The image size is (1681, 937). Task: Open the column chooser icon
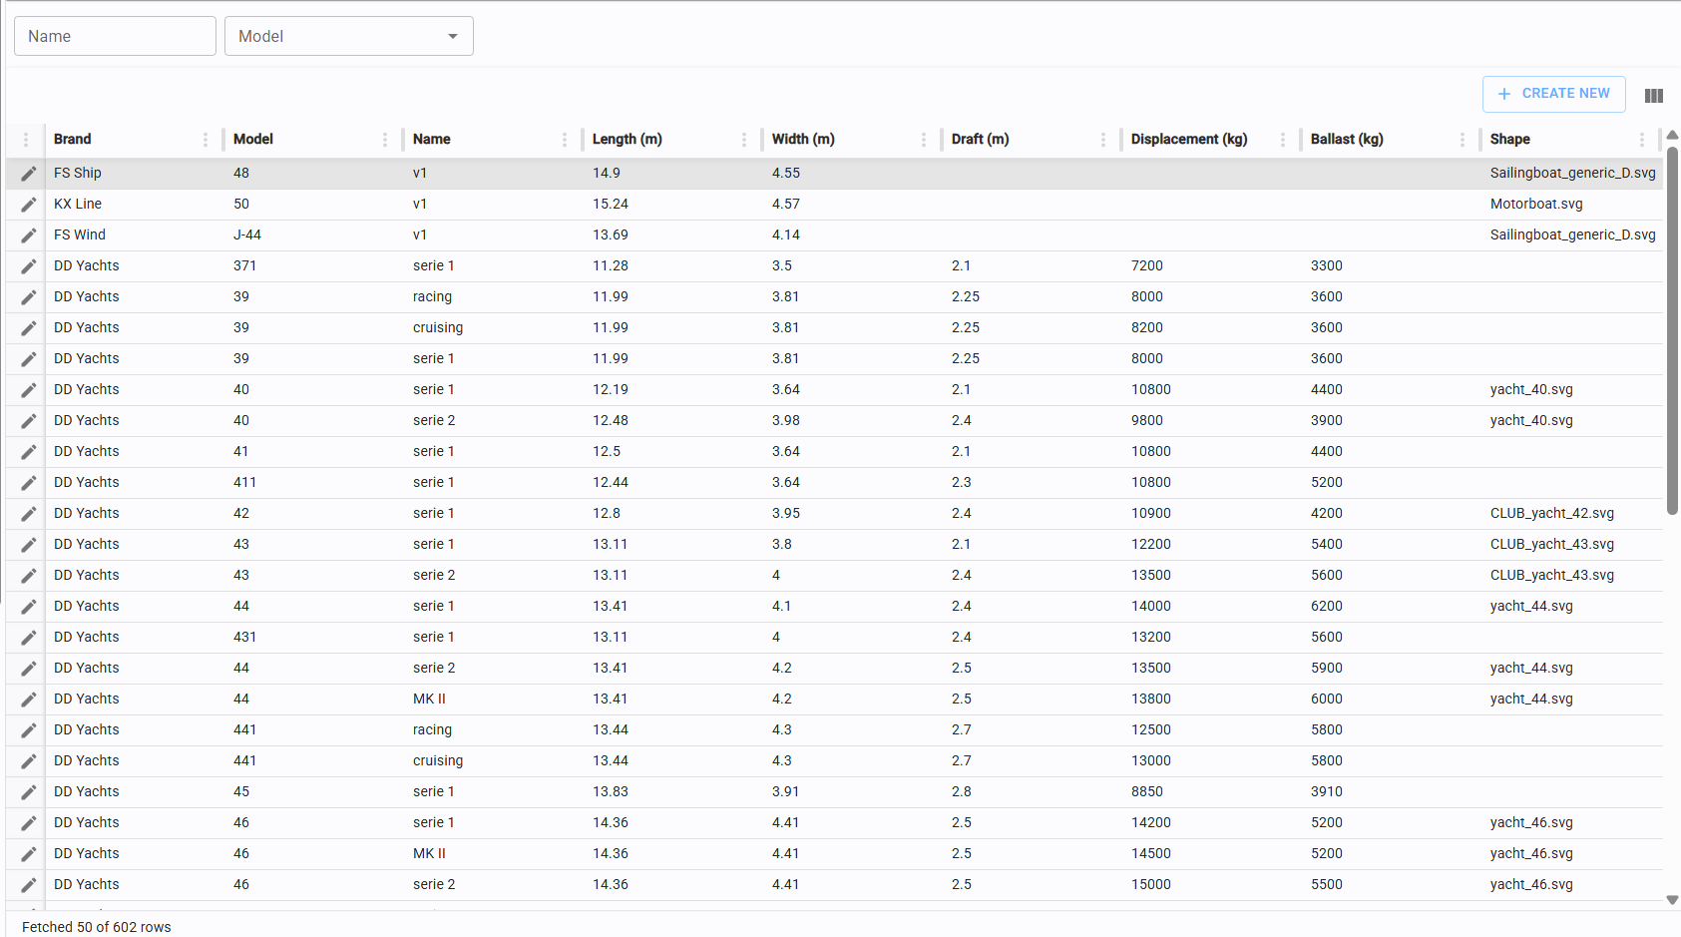pyautogui.click(x=1653, y=96)
